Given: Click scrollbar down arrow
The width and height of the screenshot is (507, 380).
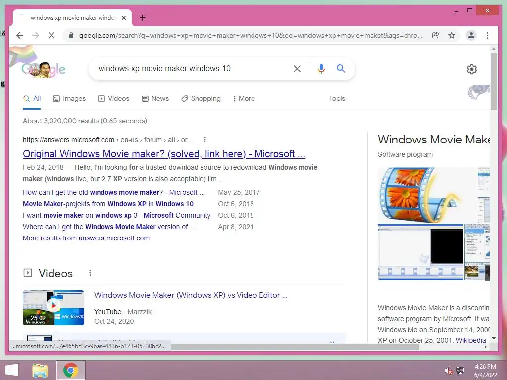Looking at the screenshot, I should [494, 338].
